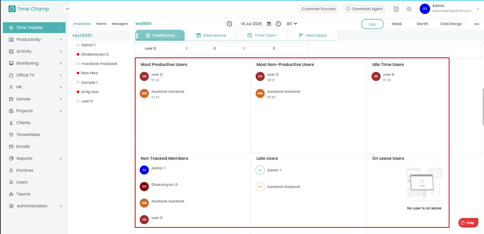Expand the Office TV menu chevron

(61, 75)
